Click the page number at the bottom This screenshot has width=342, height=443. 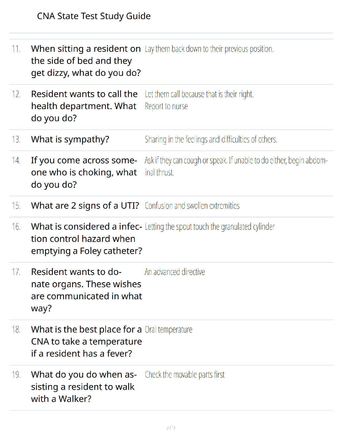point(171,428)
